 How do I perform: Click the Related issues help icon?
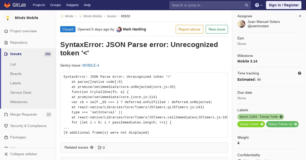coord(92,147)
